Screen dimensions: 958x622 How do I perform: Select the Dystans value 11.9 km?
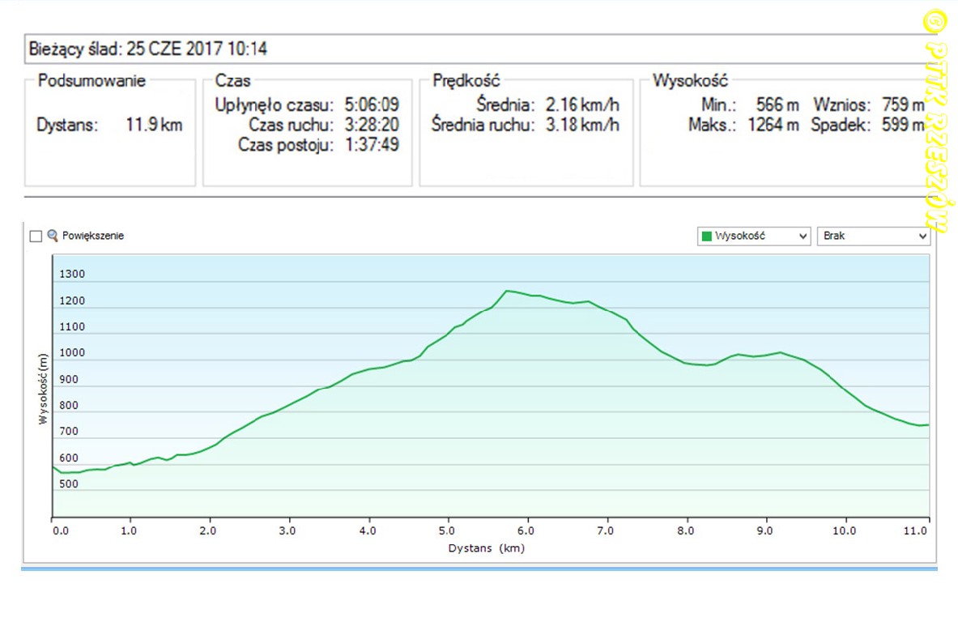[x=154, y=125]
